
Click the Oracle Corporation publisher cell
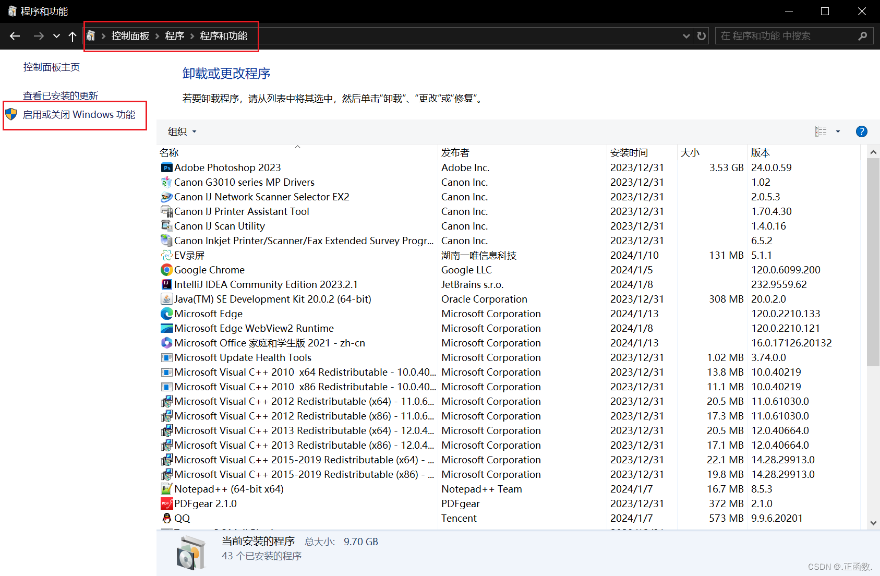click(x=484, y=299)
